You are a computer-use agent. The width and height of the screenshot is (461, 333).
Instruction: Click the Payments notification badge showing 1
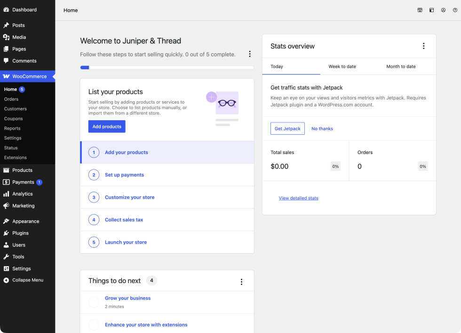40,182
